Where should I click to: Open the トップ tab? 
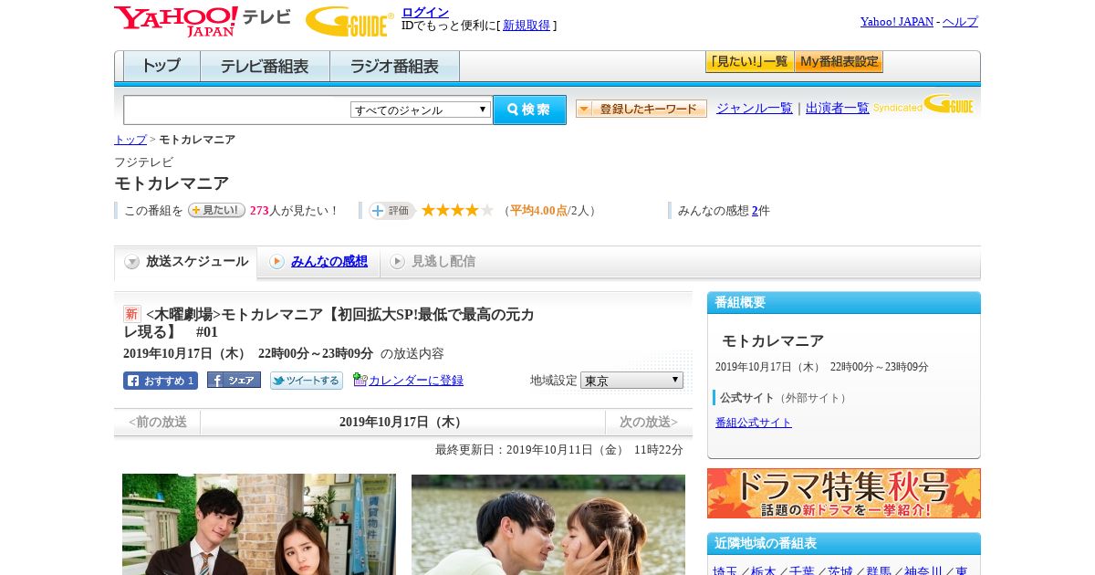coord(162,66)
